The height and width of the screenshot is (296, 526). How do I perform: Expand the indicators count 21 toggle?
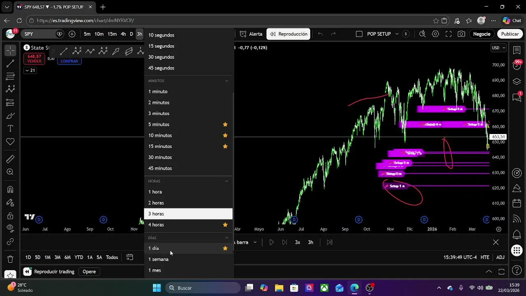[x=30, y=70]
